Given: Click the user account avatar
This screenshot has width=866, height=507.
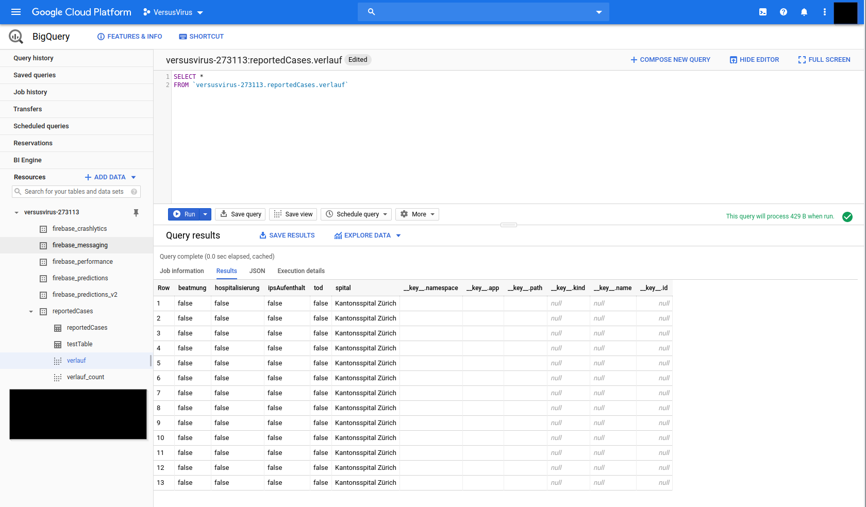Looking at the screenshot, I should [x=845, y=13].
